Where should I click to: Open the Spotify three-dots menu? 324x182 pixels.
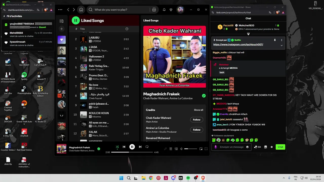[x=60, y=10]
